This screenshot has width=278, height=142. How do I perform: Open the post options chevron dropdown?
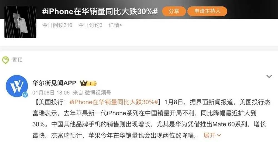269,76
